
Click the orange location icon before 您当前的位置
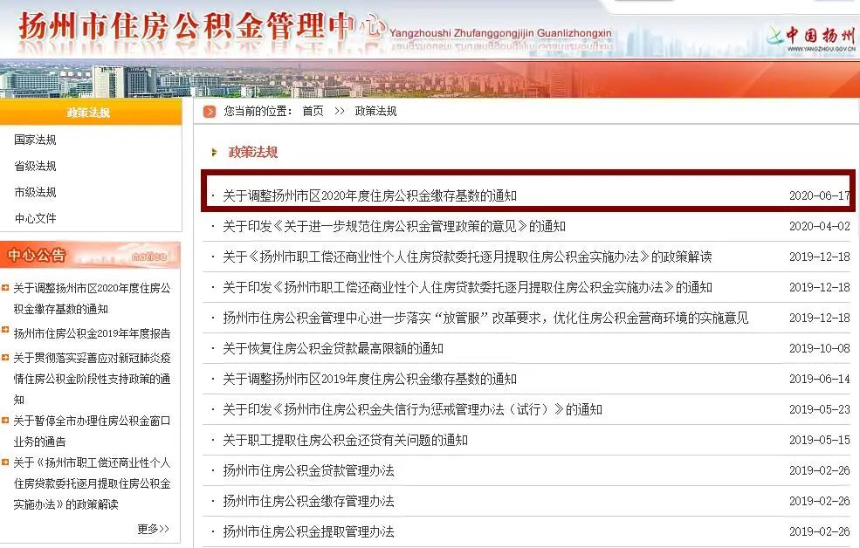(210, 112)
